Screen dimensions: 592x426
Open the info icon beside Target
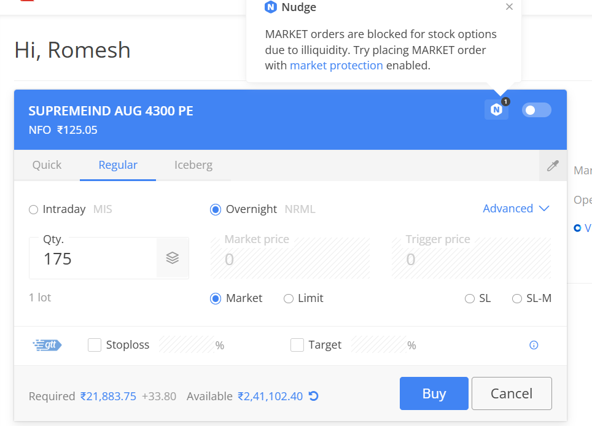click(x=534, y=345)
